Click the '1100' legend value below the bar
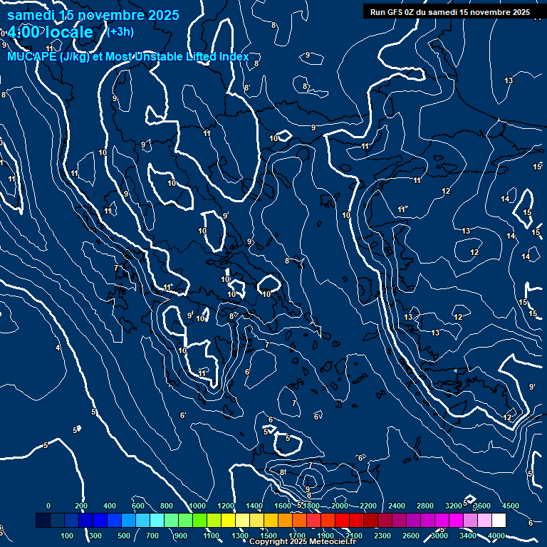Image resolution: width=547 pixels, height=547 pixels. [212, 536]
